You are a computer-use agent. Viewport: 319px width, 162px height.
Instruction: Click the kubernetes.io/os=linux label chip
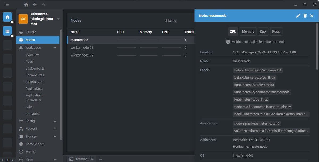[x=251, y=99]
